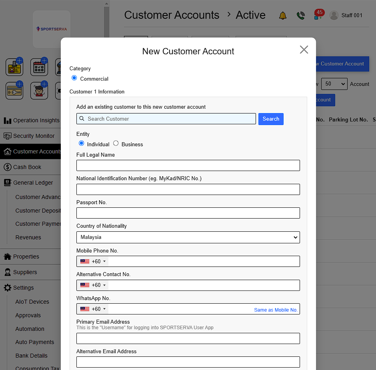This screenshot has height=370, width=376.
Task: Open Cash Book in the sidebar
Action: 27,167
